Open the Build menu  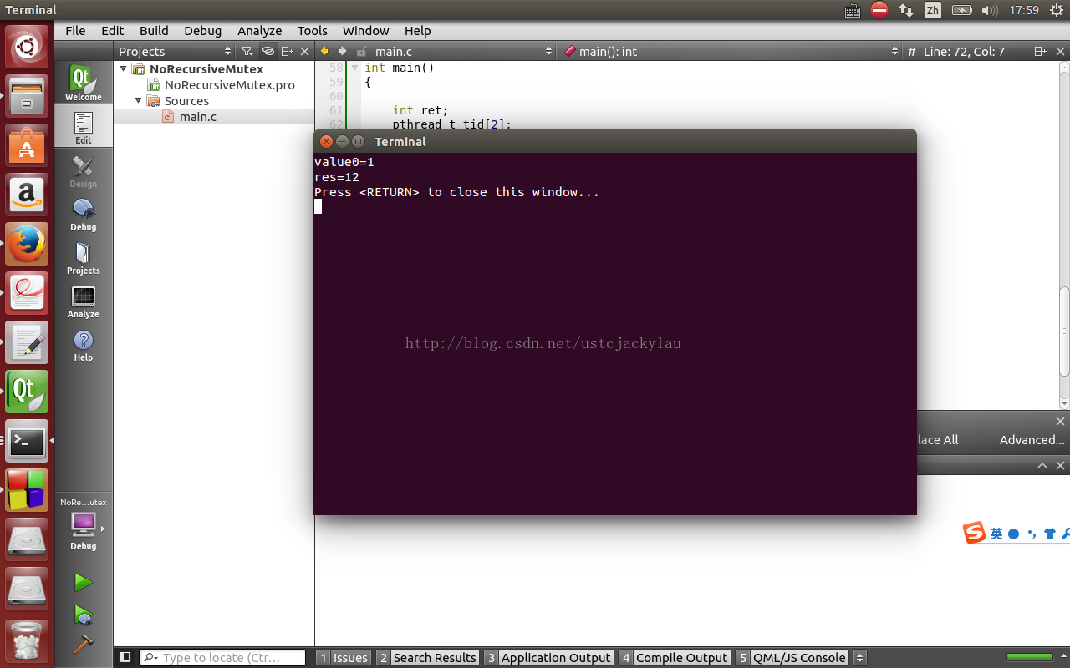click(154, 31)
